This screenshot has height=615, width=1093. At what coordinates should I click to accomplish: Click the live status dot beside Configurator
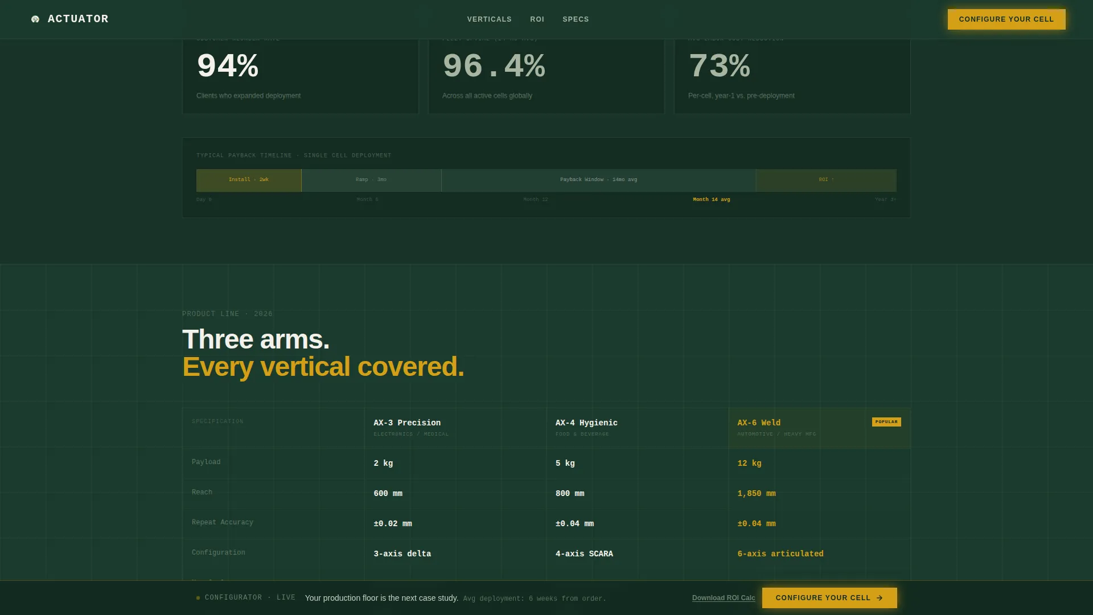198,598
